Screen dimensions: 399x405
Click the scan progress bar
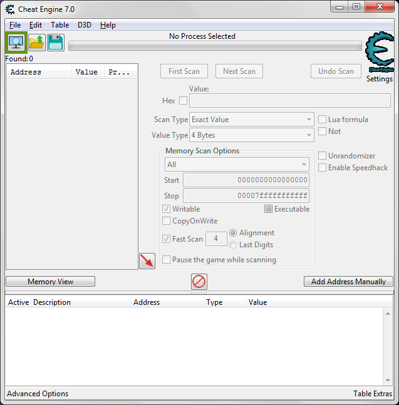pyautogui.click(x=215, y=46)
